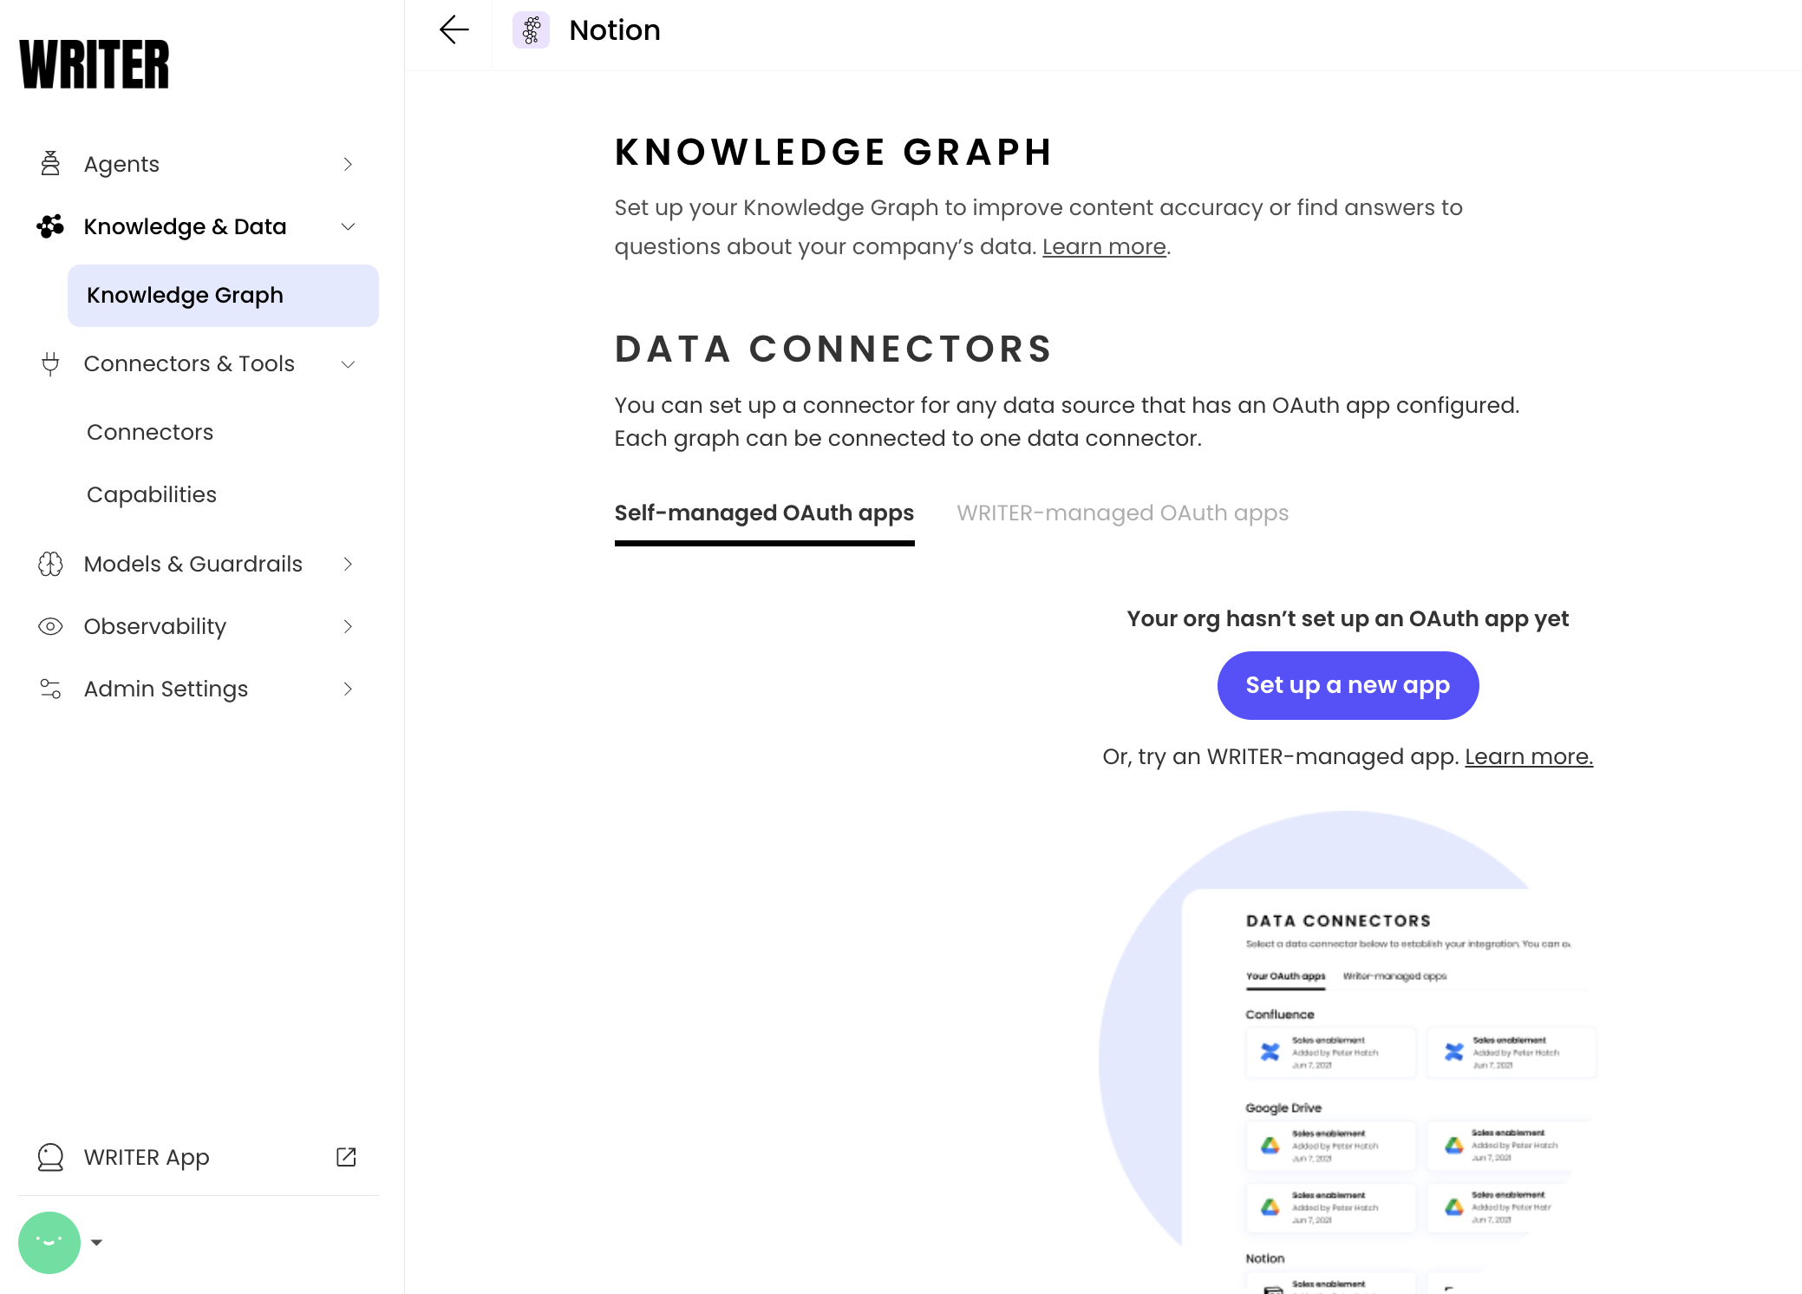Select Self-managed OAuth apps tab
This screenshot has height=1294, width=1802.
764,513
